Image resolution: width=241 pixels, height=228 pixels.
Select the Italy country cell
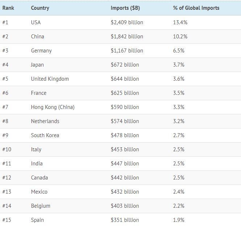point(36,149)
